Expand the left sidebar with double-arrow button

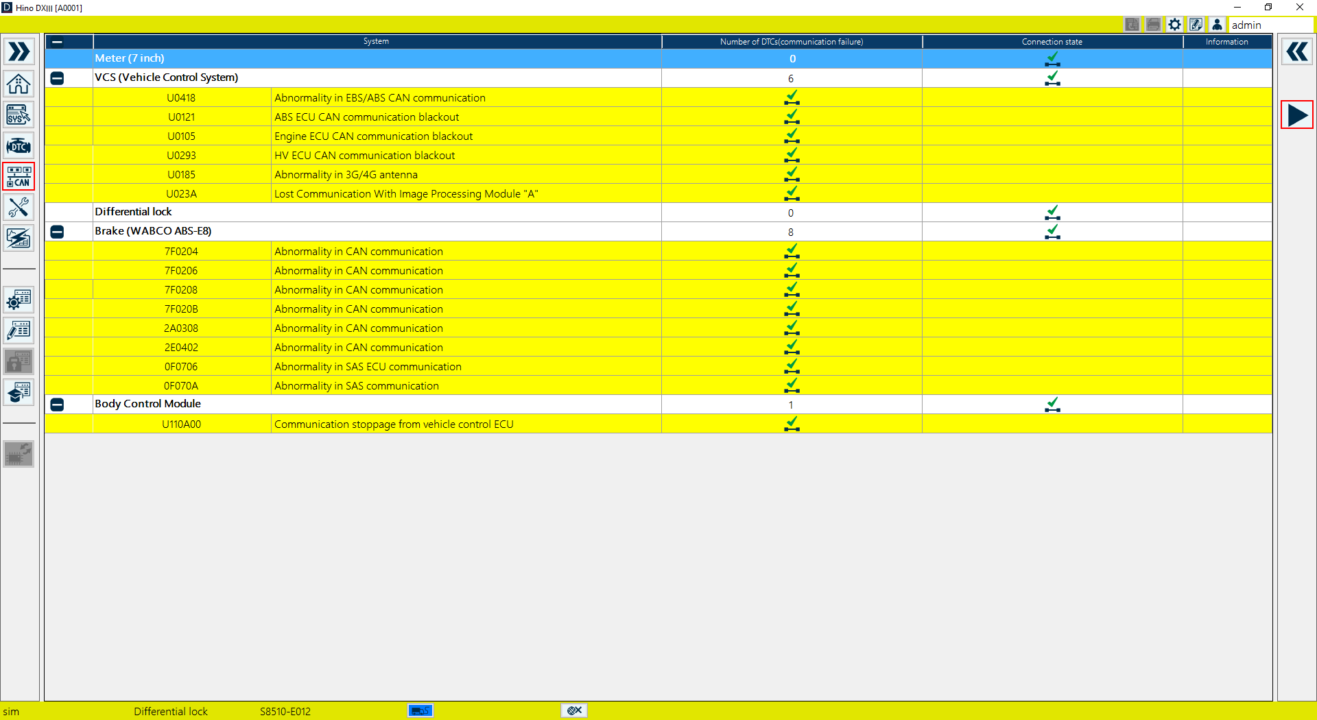[19, 51]
